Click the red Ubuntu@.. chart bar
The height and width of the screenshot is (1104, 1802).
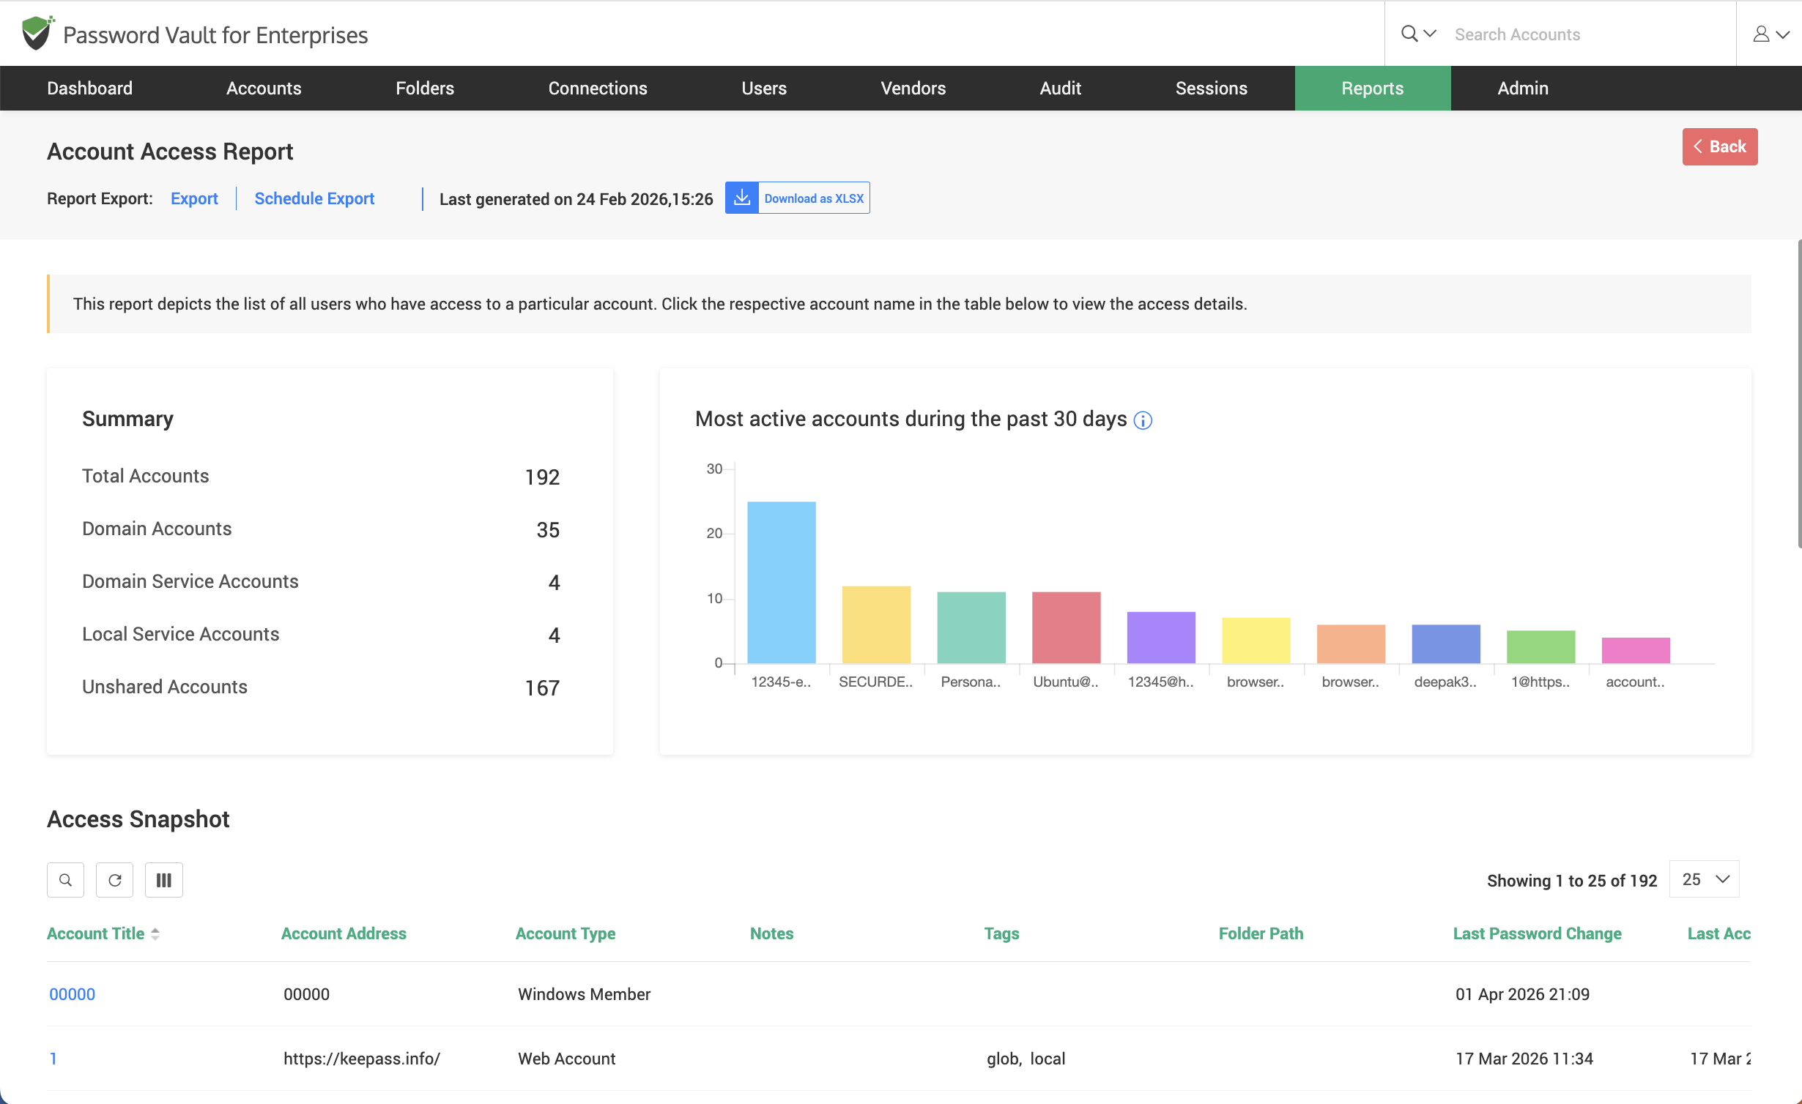click(1066, 627)
